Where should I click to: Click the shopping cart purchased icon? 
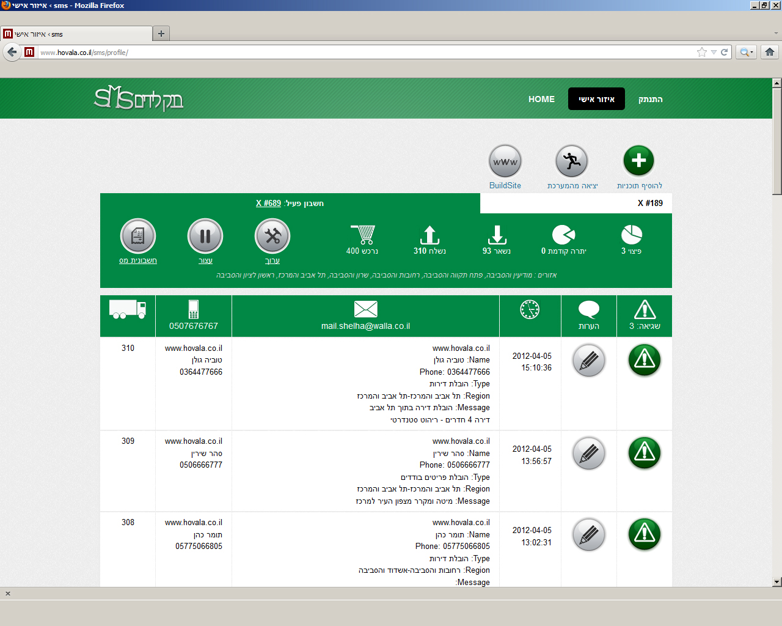click(363, 235)
